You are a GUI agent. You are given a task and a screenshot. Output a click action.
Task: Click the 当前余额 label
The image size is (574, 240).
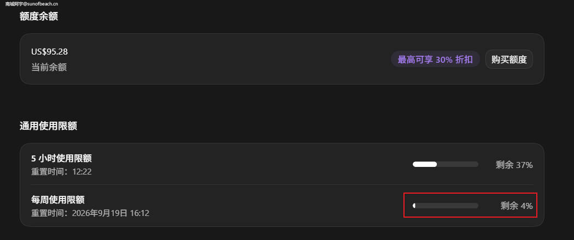click(x=49, y=67)
